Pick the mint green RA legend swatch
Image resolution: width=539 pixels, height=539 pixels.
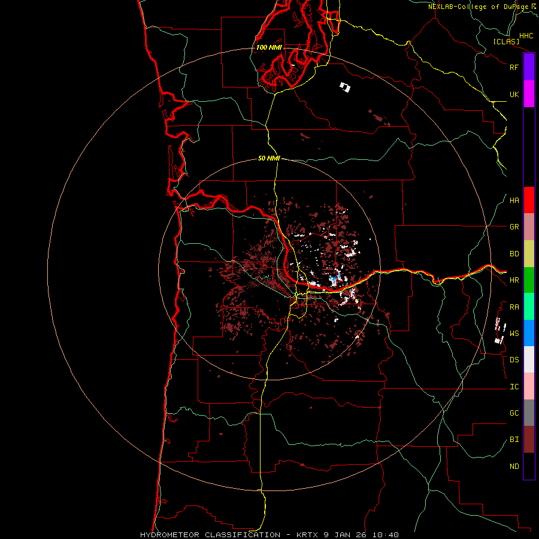tap(529, 307)
